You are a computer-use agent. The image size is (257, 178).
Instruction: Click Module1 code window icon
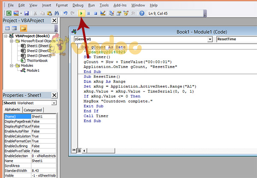coord(74,31)
